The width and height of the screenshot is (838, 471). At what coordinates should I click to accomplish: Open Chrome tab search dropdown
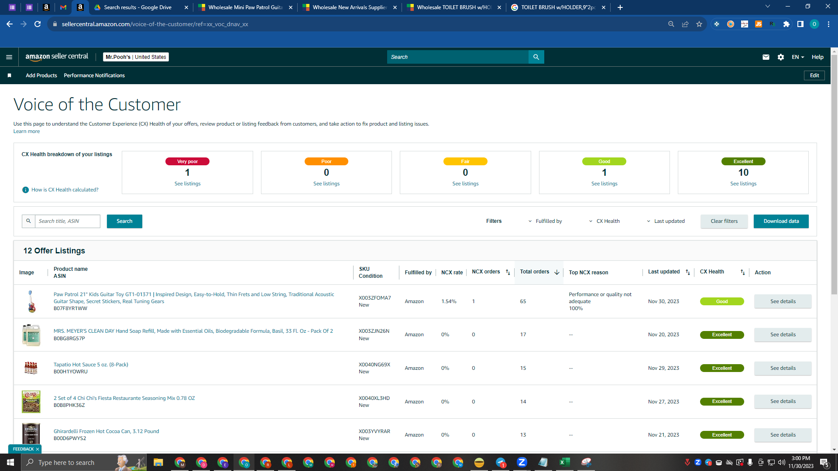767,7
